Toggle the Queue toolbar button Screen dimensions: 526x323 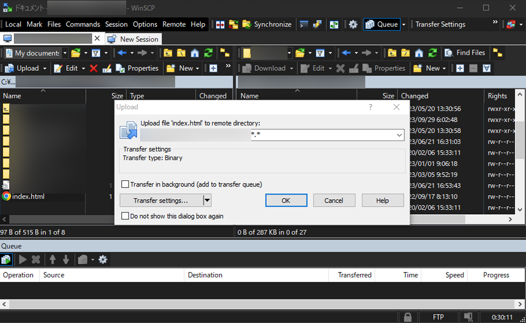(x=382, y=25)
